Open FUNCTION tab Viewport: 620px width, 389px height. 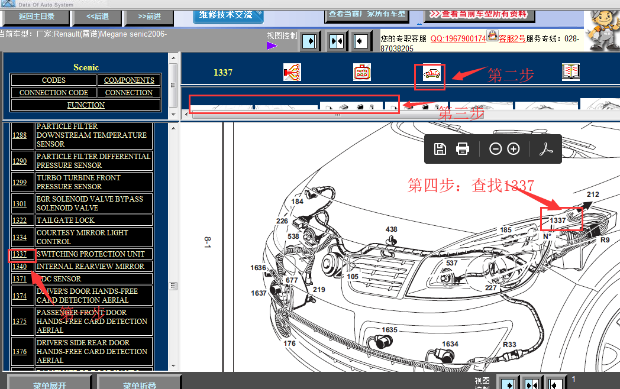point(86,105)
